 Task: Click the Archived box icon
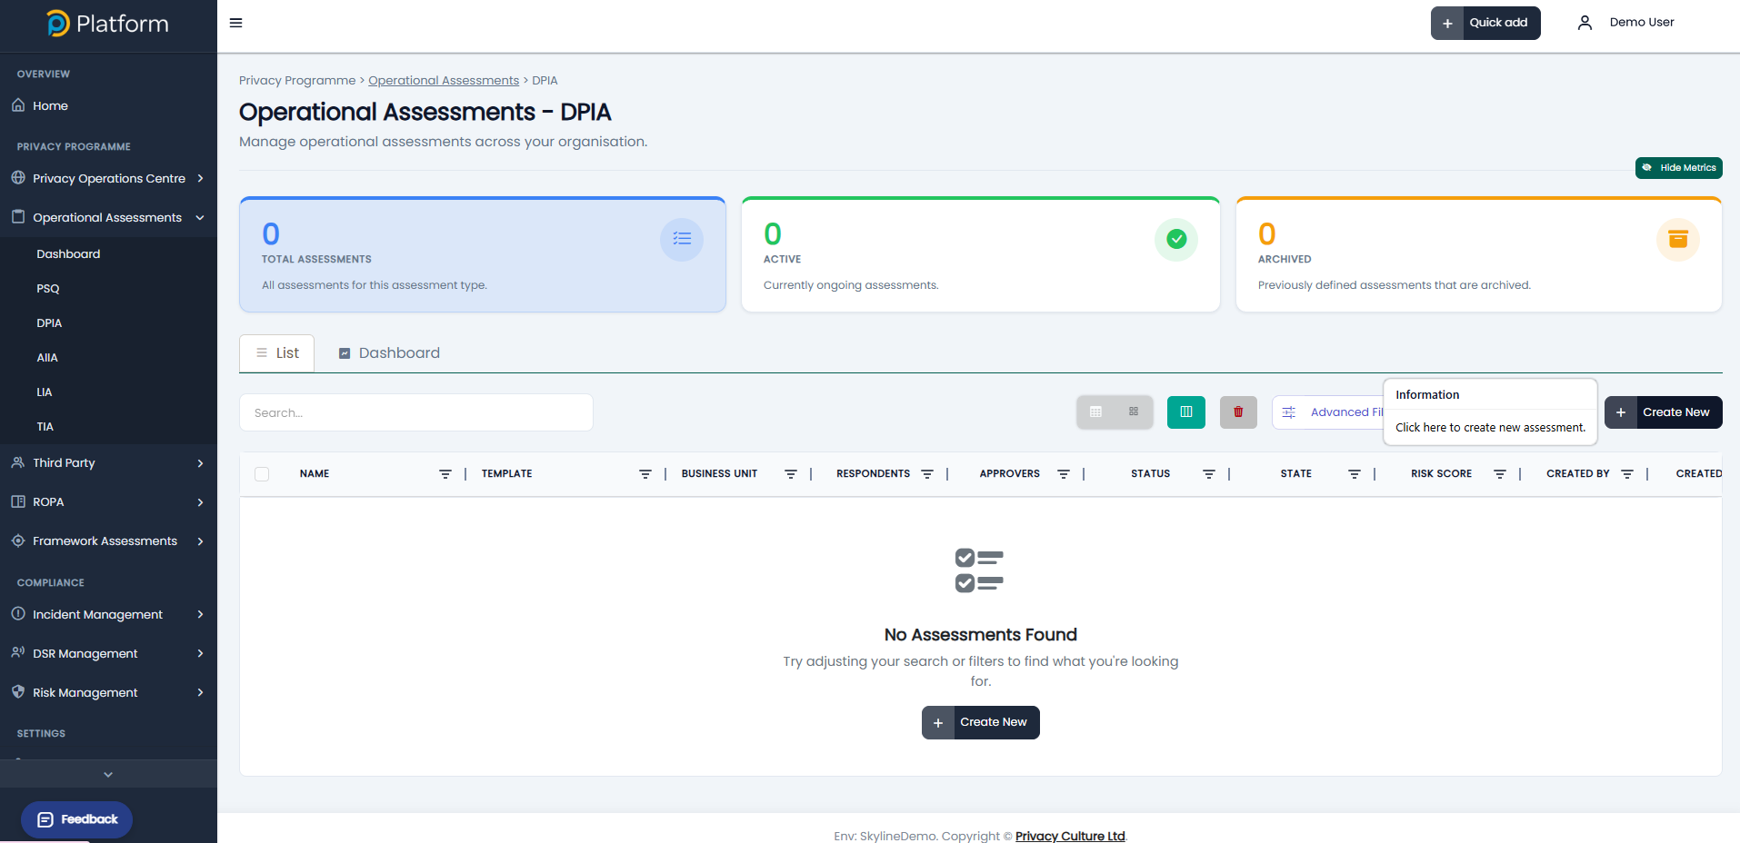point(1678,239)
